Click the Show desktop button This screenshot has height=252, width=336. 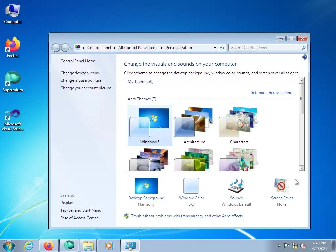(334, 245)
